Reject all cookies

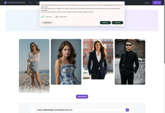tap(105, 23)
